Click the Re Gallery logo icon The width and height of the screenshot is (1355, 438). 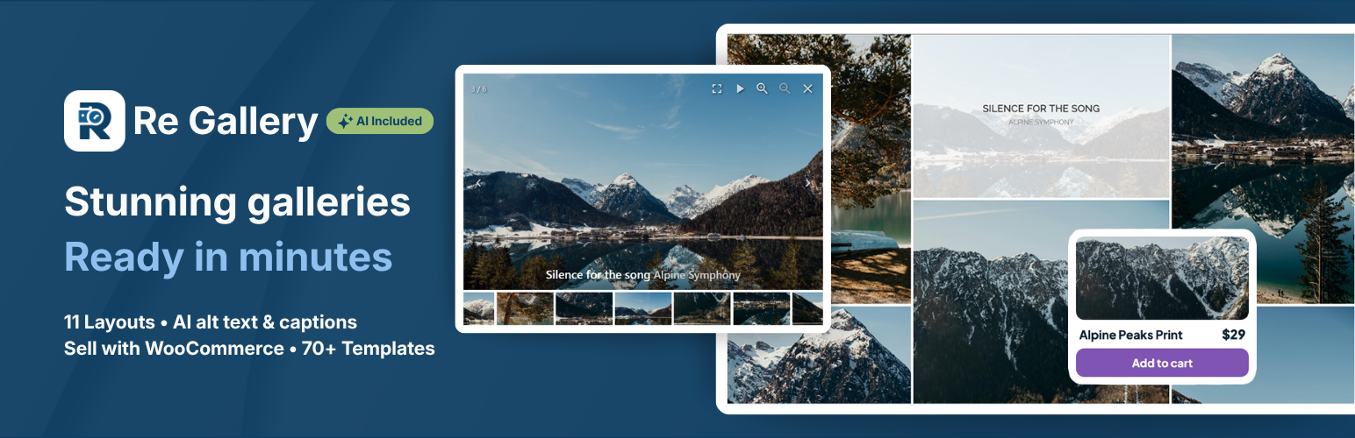[94, 121]
